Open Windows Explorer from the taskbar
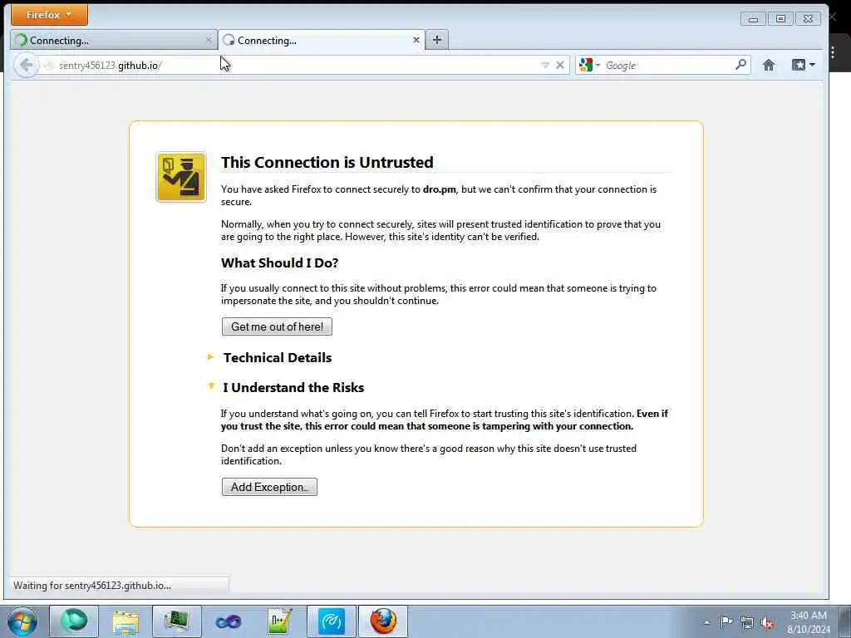This screenshot has width=851, height=638. pos(126,621)
